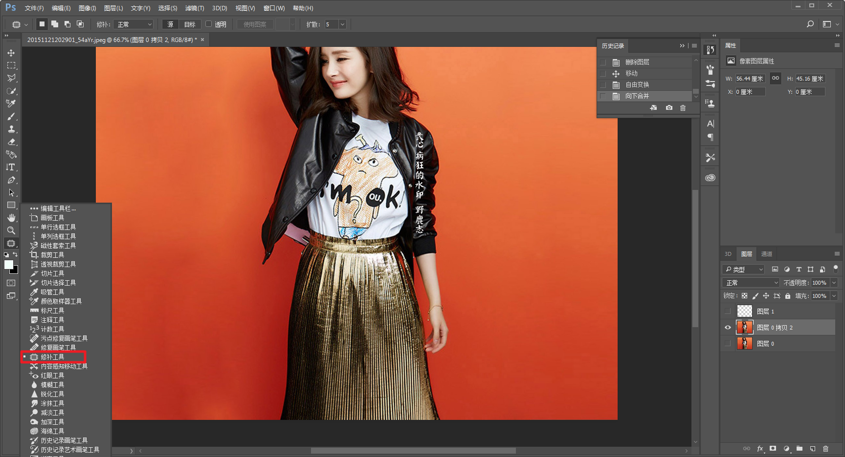Click 目标 destination button

point(190,24)
